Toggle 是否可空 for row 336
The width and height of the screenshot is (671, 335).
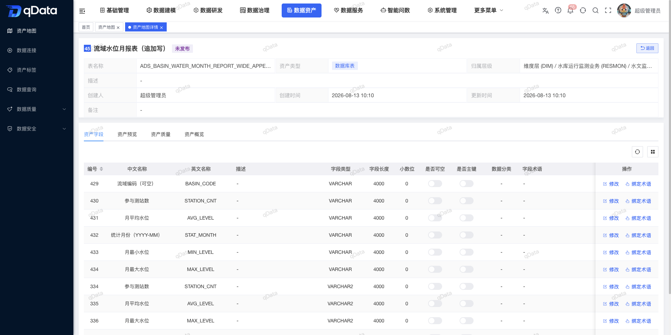(435, 321)
